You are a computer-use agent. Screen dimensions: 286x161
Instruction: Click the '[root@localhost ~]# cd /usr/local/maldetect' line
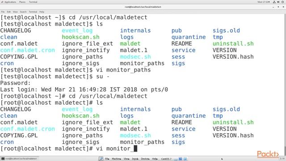(74, 96)
